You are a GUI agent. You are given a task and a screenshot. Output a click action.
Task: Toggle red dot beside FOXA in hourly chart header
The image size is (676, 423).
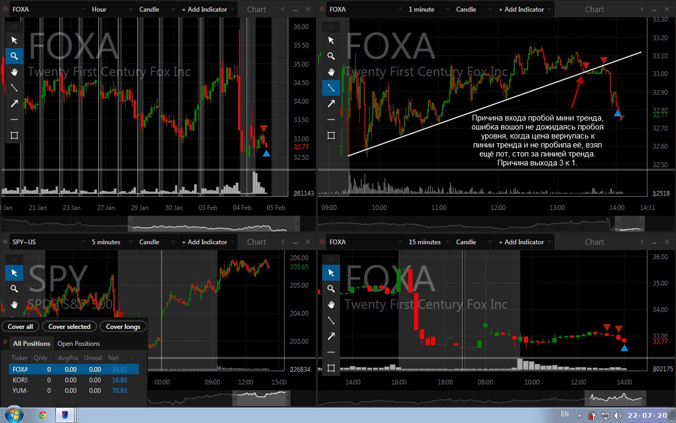6,10
